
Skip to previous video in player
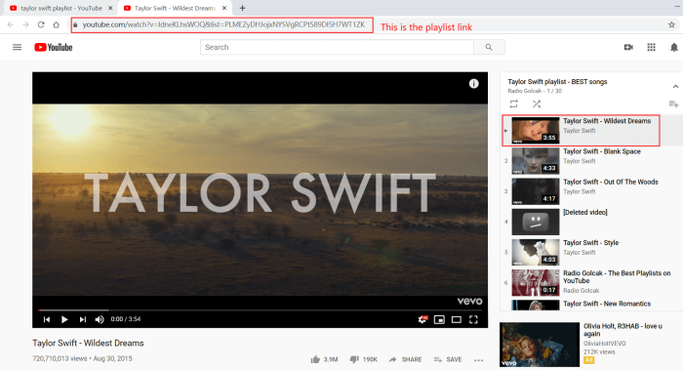coord(47,319)
